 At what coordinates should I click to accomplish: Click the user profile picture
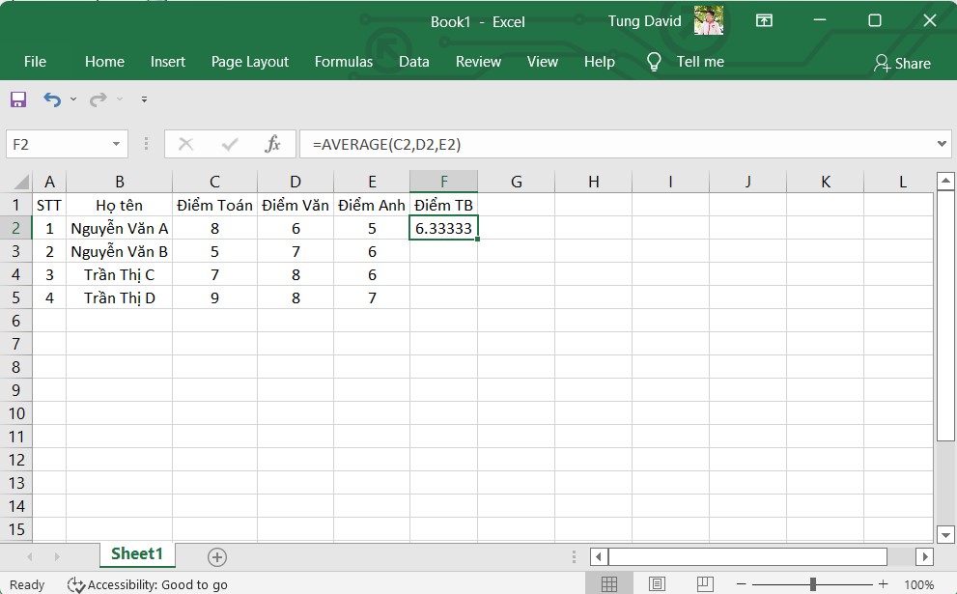709,20
